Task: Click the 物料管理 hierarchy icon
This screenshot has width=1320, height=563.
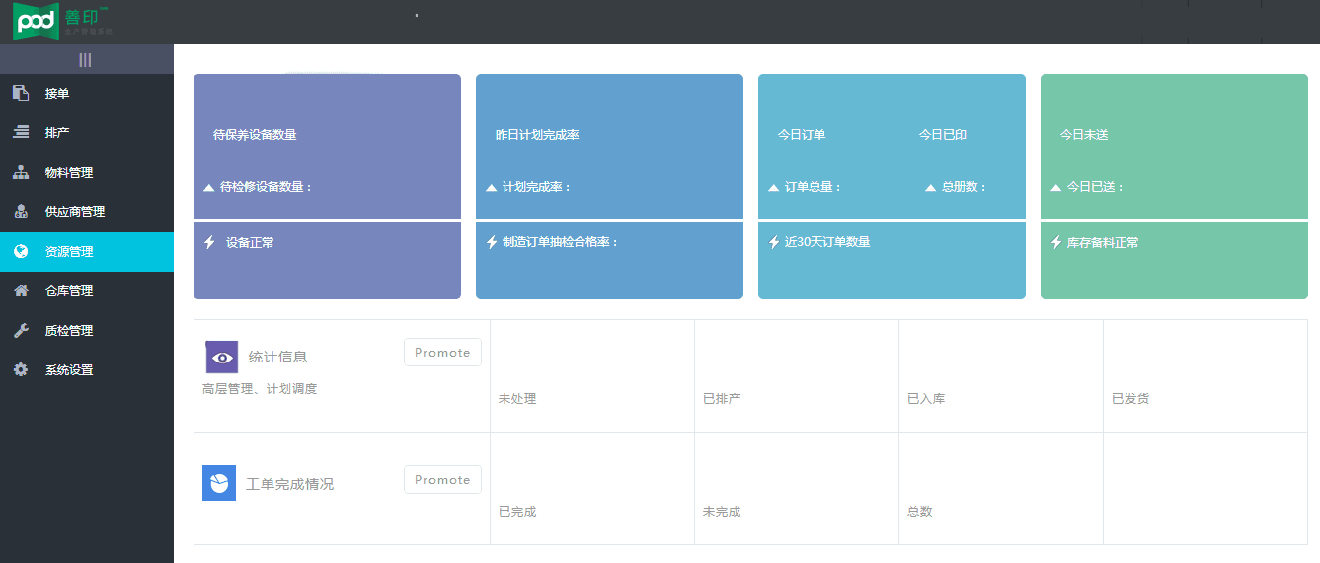Action: pyautogui.click(x=21, y=172)
